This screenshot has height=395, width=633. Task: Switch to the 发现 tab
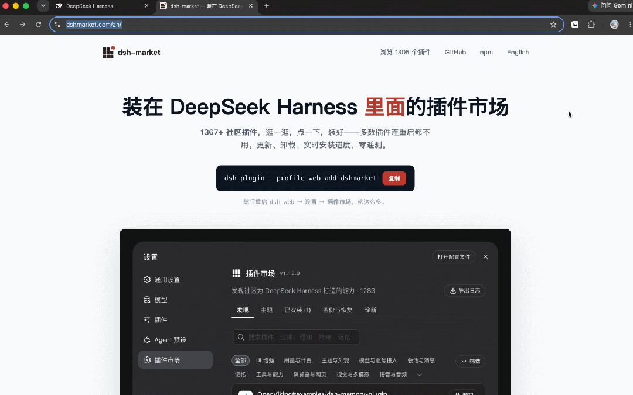(242, 310)
